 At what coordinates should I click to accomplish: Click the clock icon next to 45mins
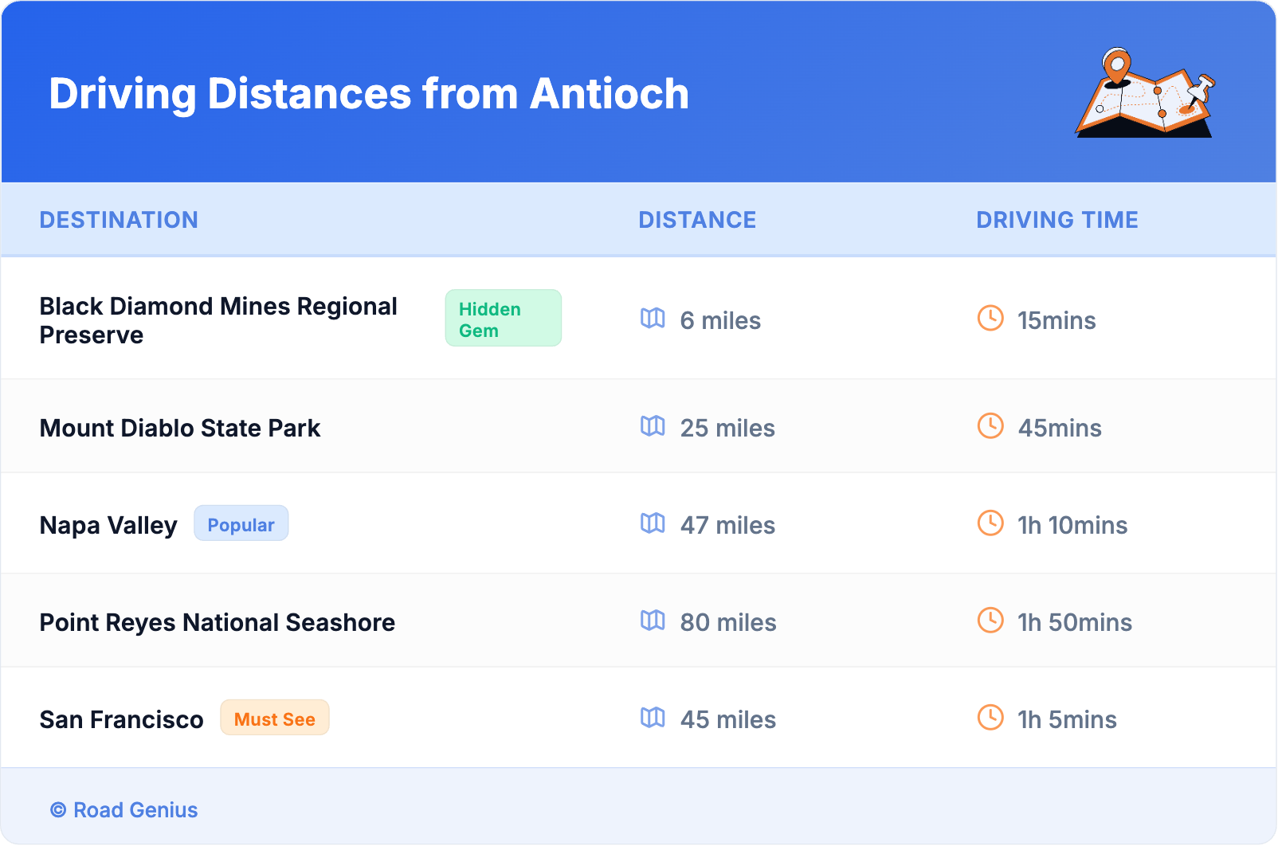990,426
